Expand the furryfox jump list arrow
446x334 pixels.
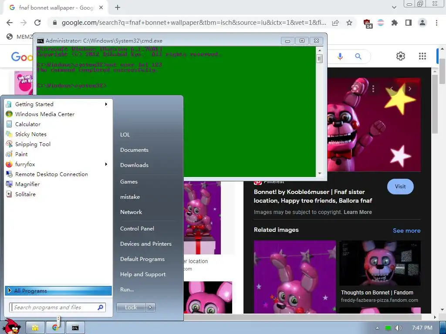tap(106, 164)
